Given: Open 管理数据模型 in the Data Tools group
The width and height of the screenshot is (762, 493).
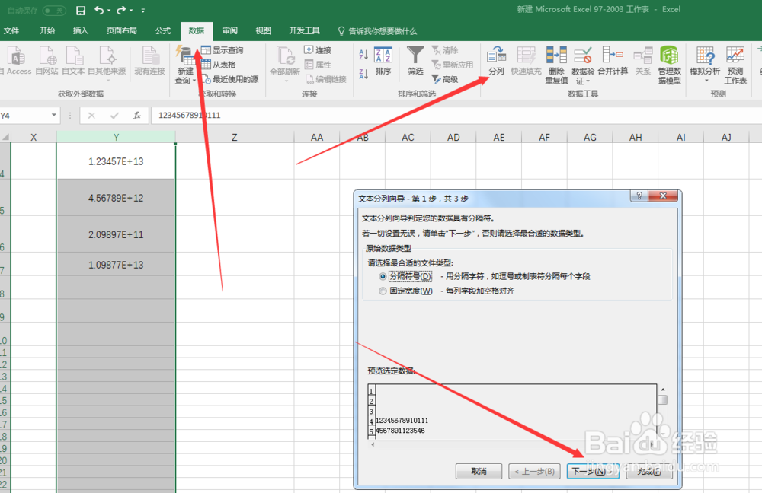Looking at the screenshot, I should 668,61.
